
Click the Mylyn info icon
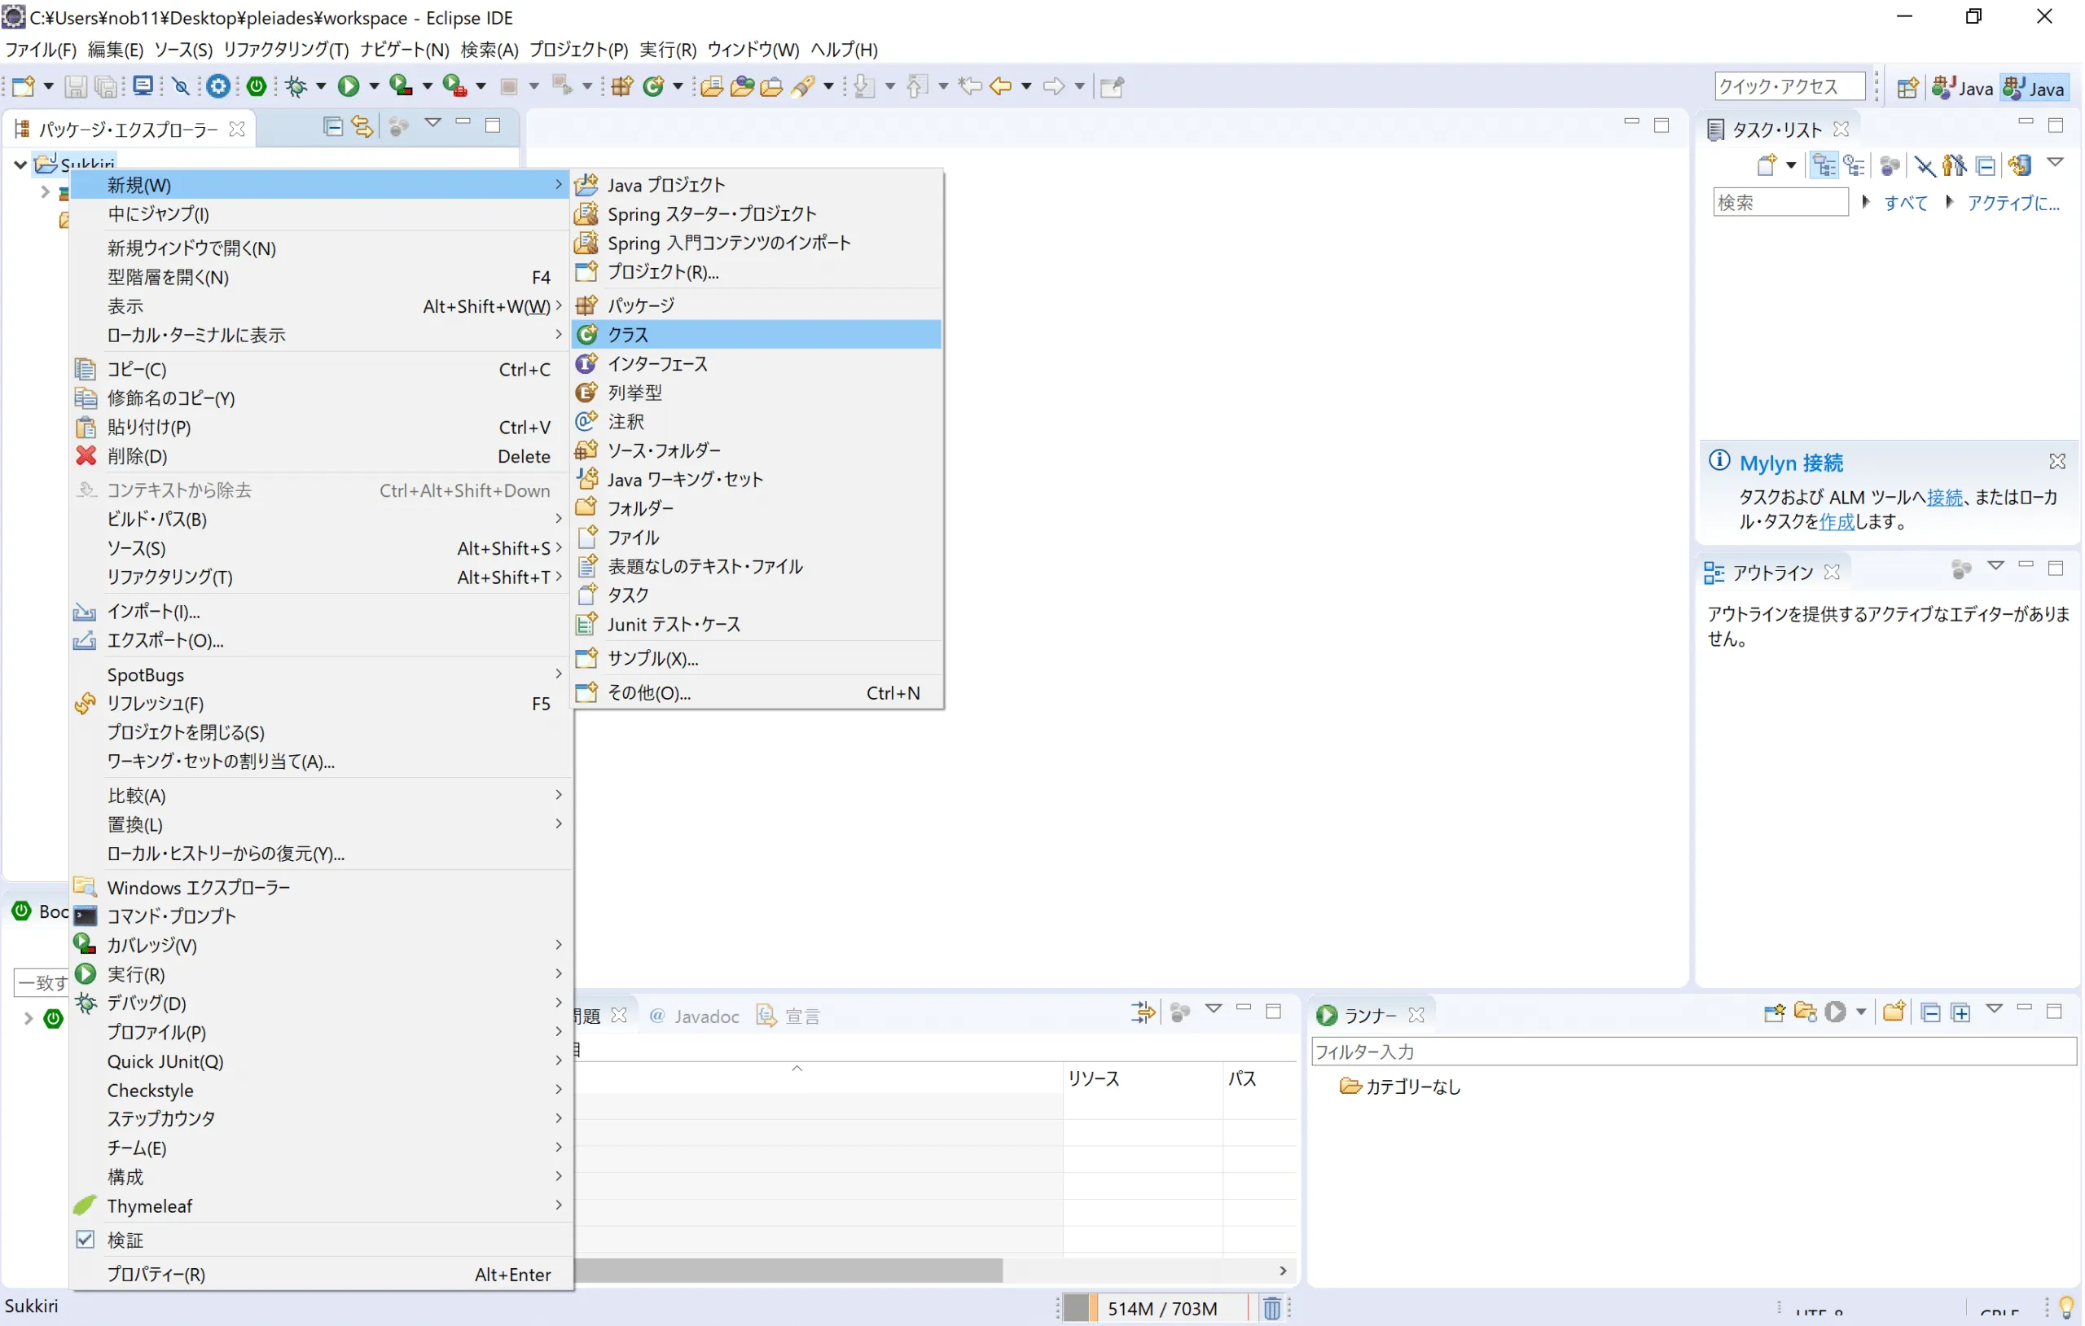pyautogui.click(x=1719, y=461)
